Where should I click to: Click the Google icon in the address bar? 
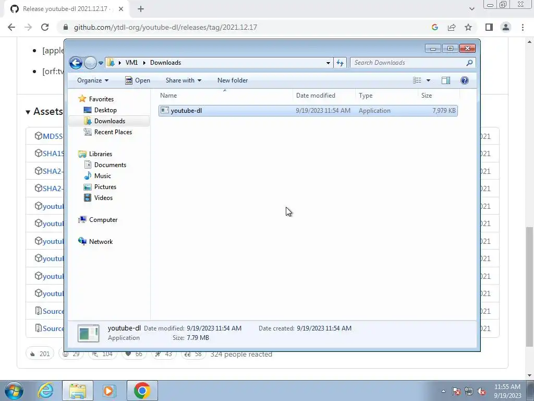click(434, 27)
